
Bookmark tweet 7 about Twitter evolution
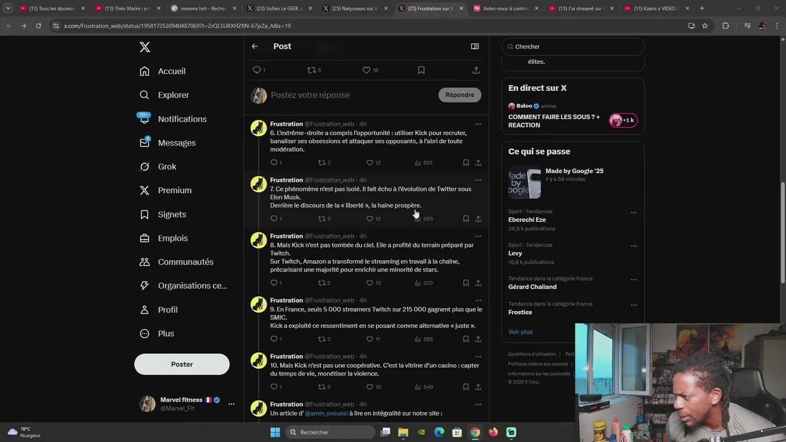click(x=465, y=219)
